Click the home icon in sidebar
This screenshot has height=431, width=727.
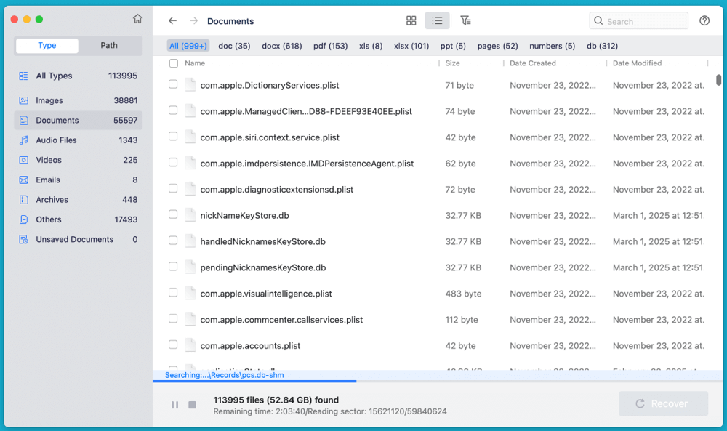tap(137, 20)
